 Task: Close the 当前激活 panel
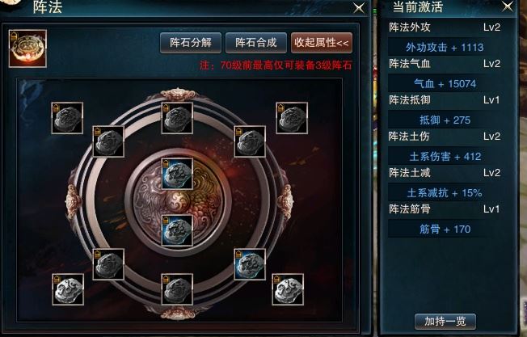point(508,6)
